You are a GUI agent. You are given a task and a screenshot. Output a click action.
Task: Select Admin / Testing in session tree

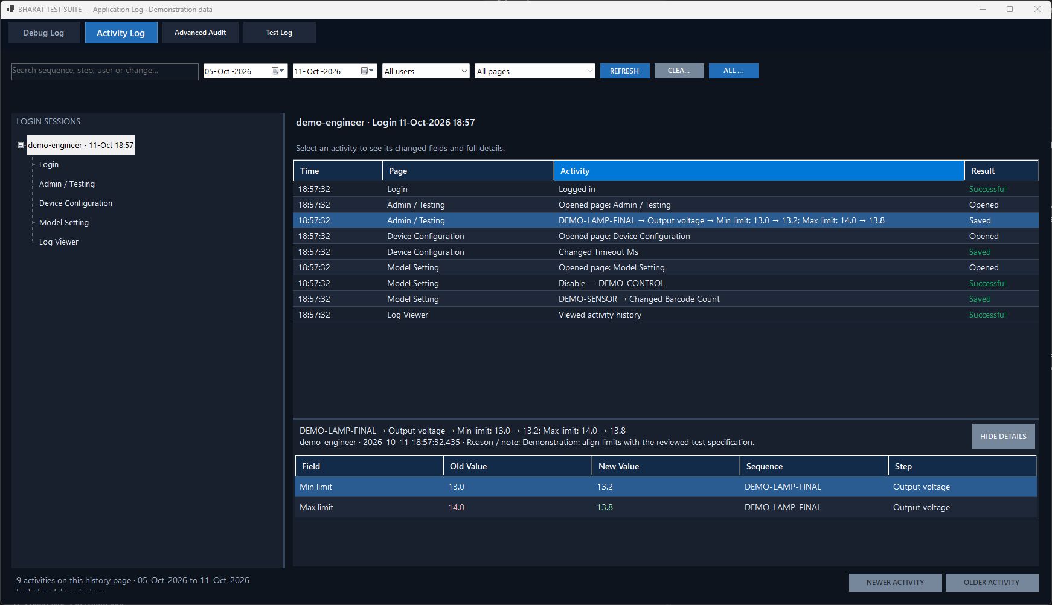(67, 184)
